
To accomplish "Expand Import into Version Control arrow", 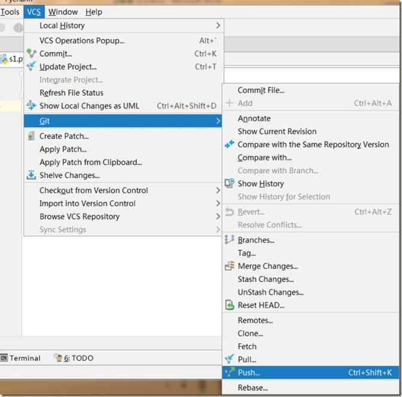I will pyautogui.click(x=218, y=203).
